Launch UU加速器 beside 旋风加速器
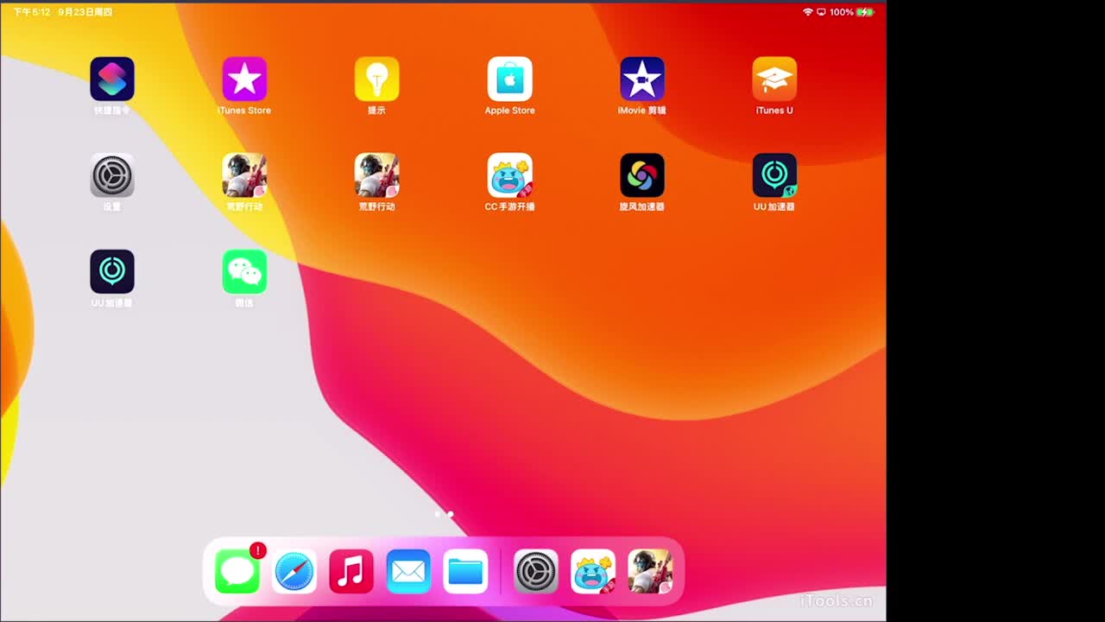1105x622 pixels. coord(774,175)
